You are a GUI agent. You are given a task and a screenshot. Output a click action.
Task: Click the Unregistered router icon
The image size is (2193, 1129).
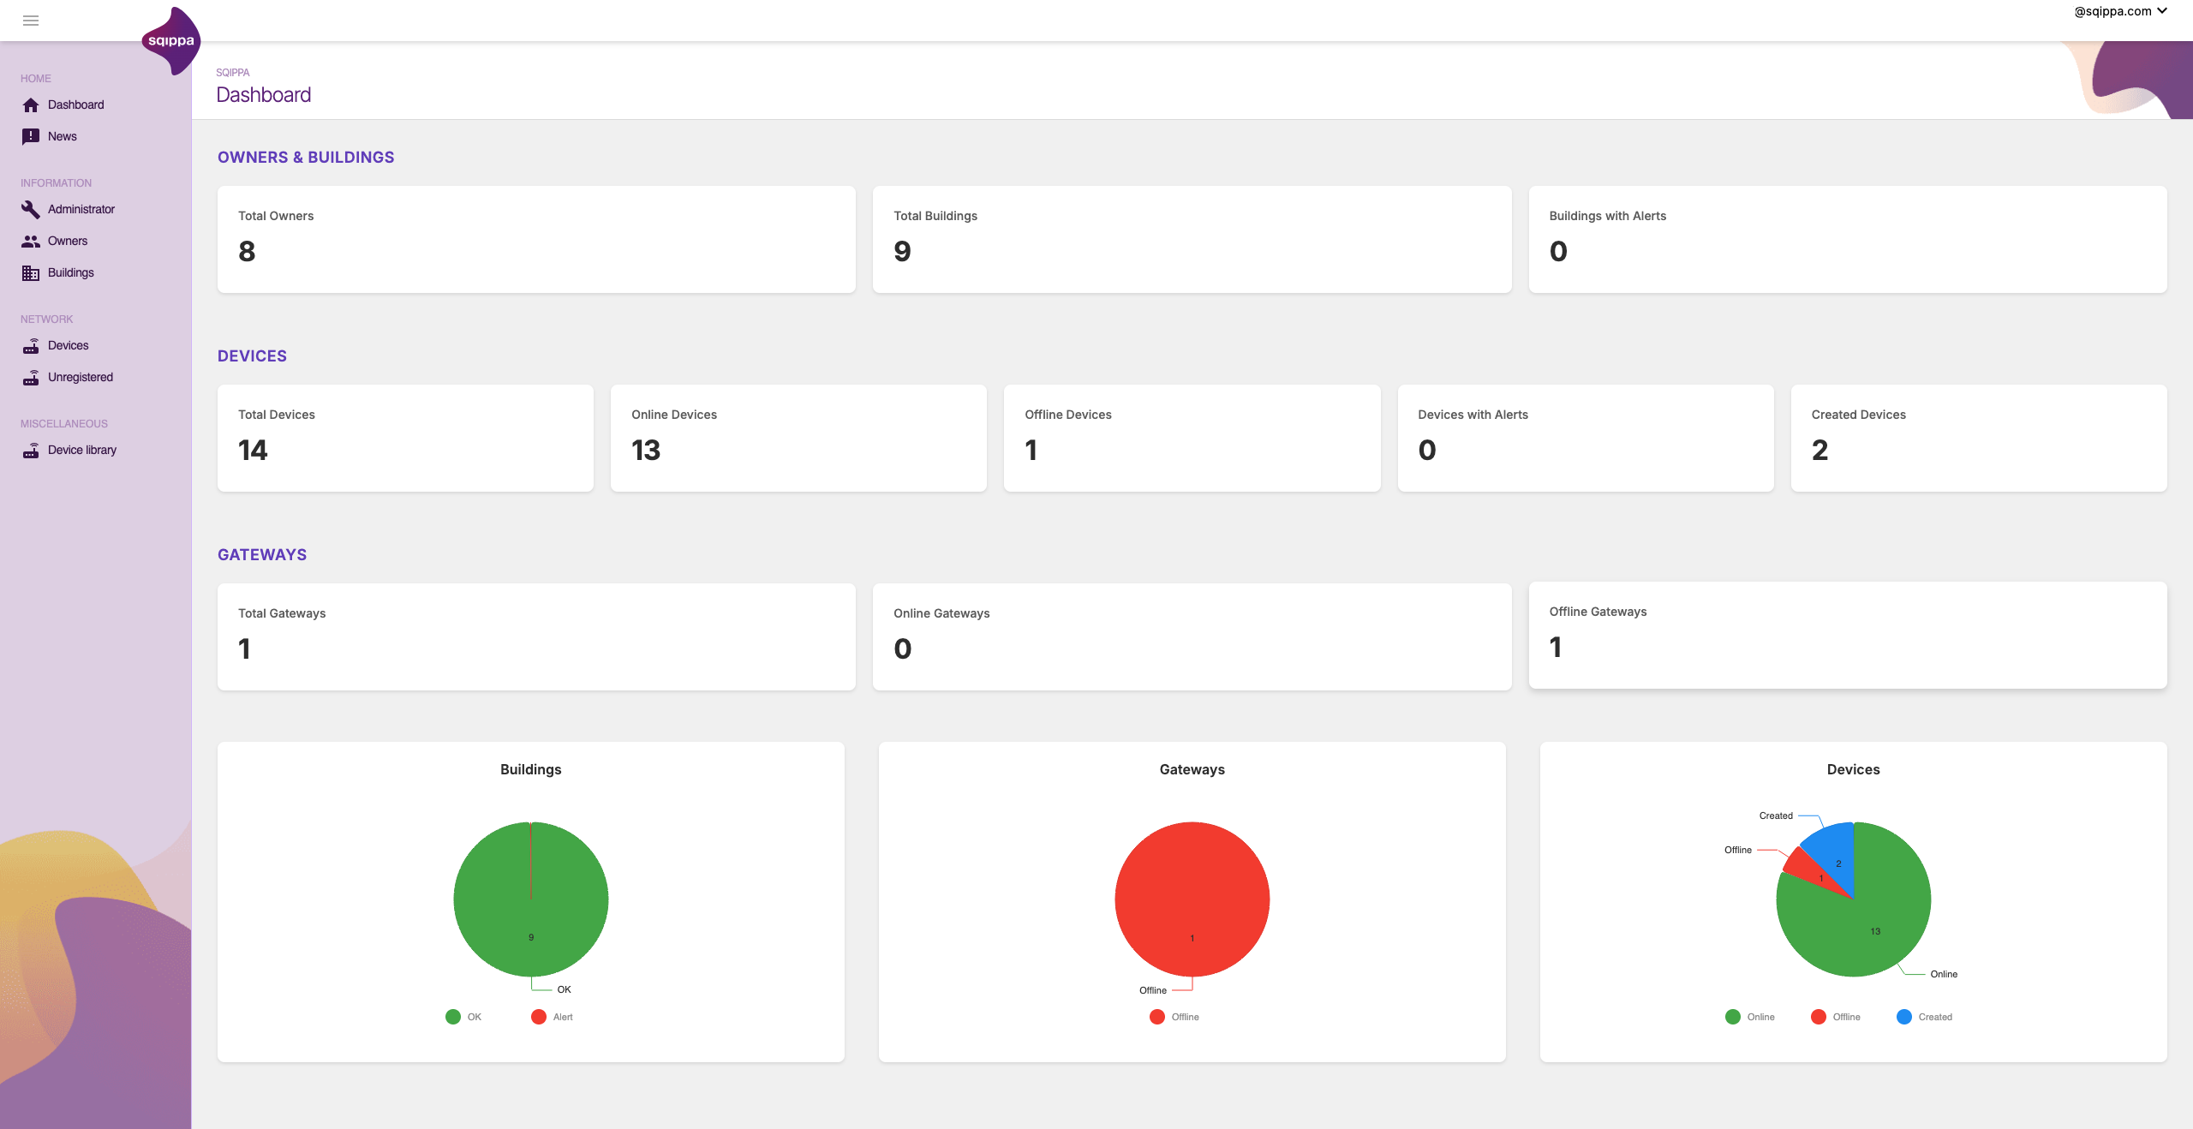pos(31,378)
